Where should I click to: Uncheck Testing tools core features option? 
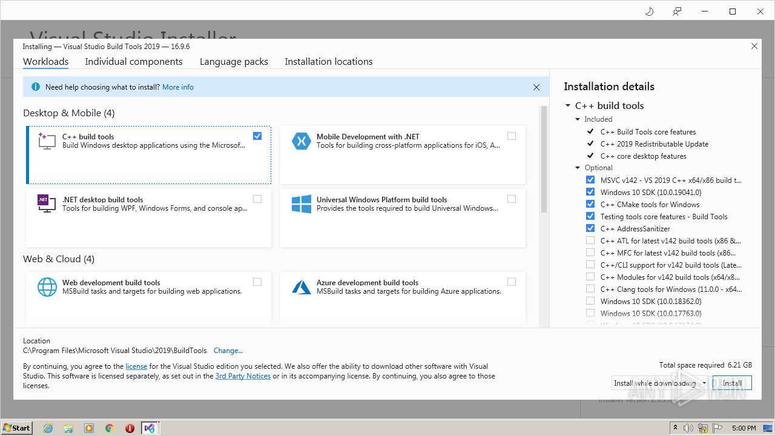[x=590, y=216]
